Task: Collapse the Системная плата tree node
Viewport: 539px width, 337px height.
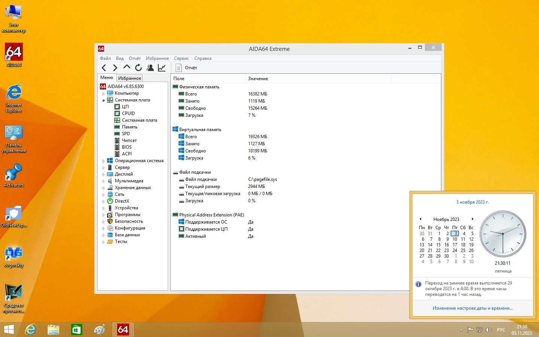Action: 104,100
